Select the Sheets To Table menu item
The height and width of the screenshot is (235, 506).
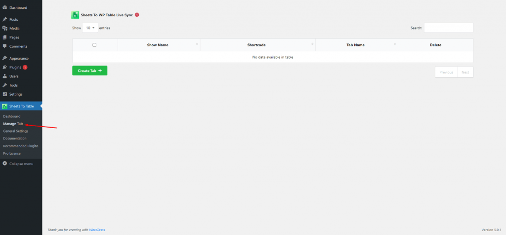click(x=21, y=106)
